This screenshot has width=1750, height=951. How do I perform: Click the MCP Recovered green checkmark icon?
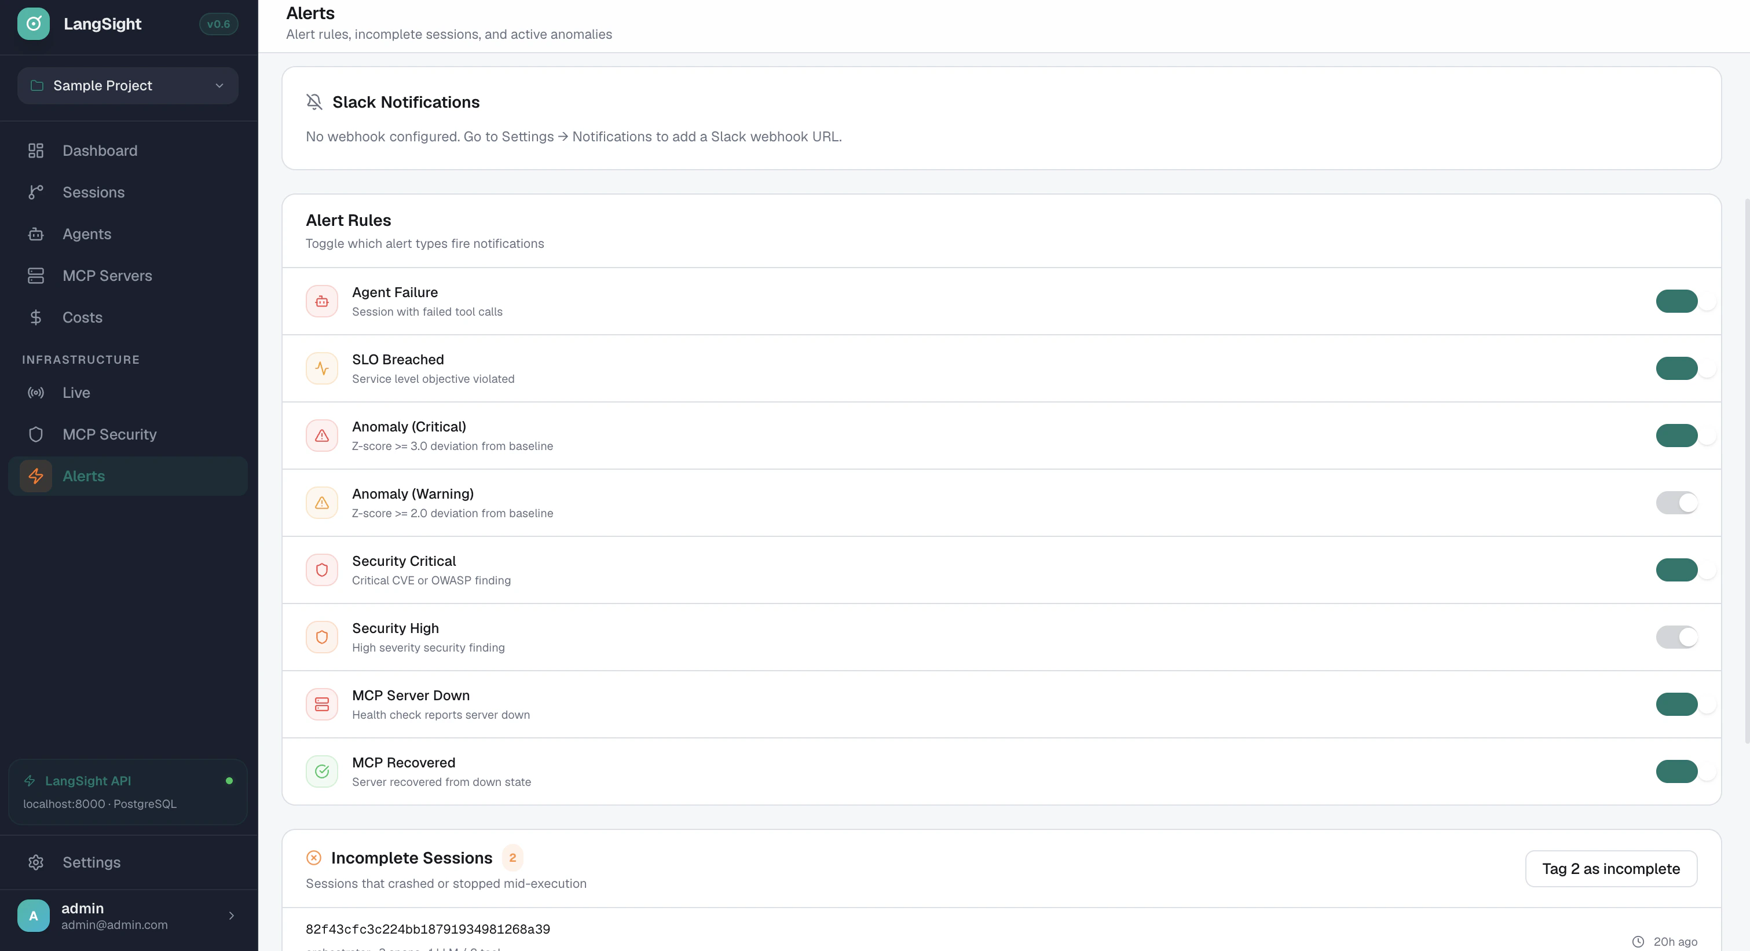click(322, 771)
